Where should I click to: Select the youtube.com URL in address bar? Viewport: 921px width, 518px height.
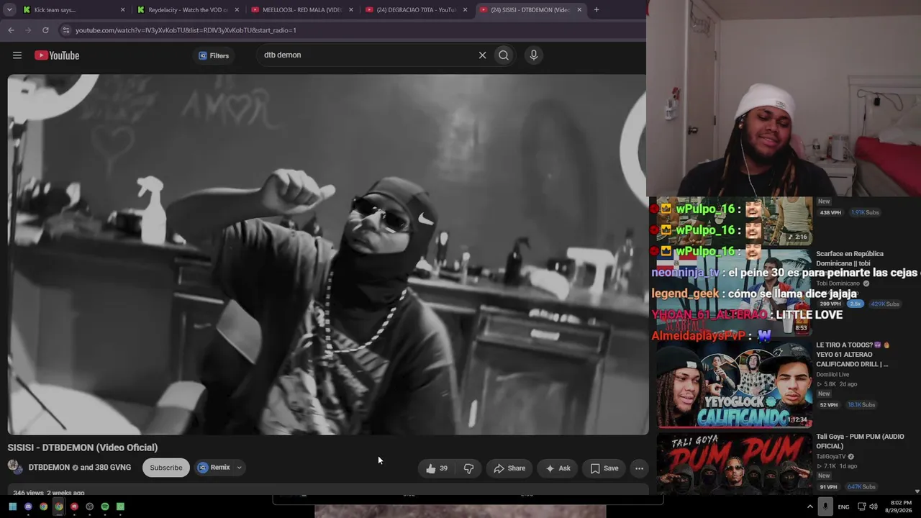(x=186, y=30)
